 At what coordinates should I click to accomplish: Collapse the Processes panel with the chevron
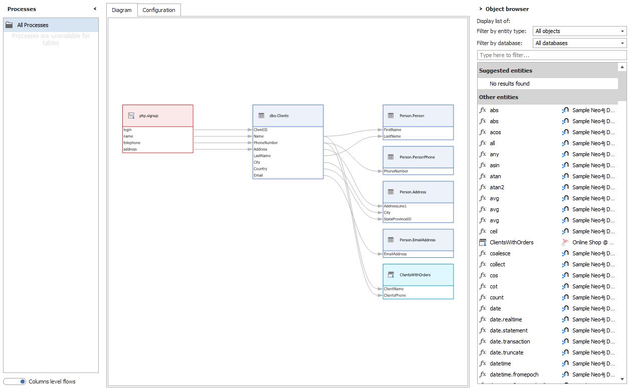[94, 9]
